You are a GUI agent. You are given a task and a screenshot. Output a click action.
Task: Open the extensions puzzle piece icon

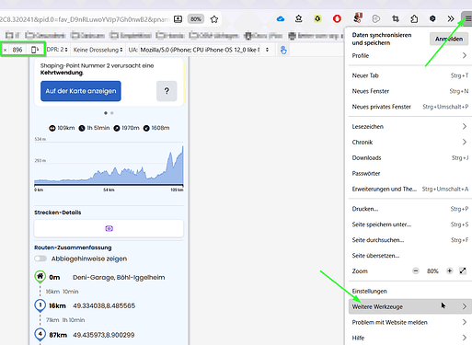(414, 19)
